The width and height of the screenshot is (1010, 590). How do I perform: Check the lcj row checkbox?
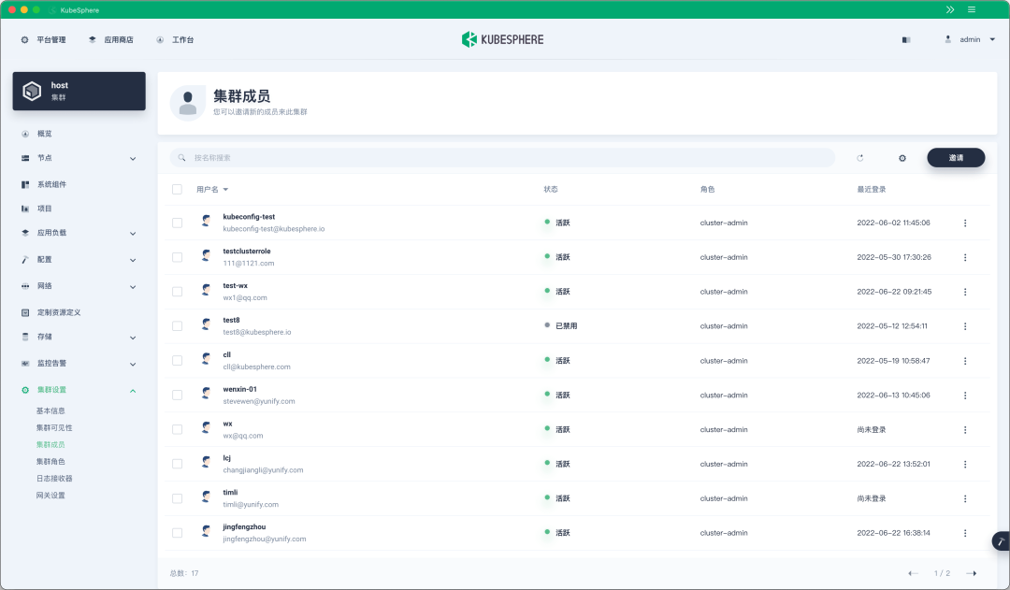point(177,464)
